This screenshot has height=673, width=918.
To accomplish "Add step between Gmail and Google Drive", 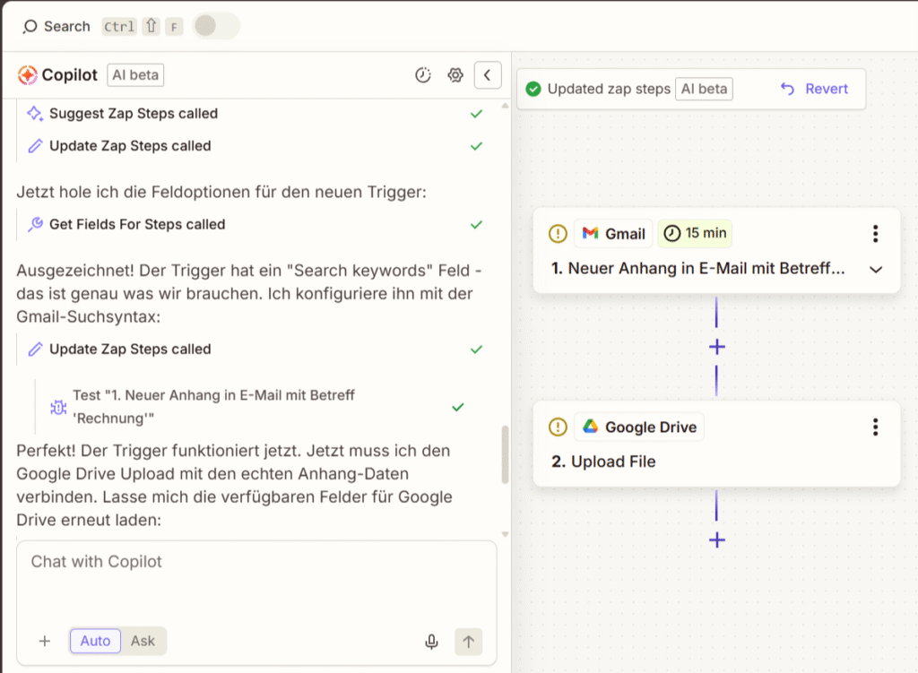I will coord(716,347).
